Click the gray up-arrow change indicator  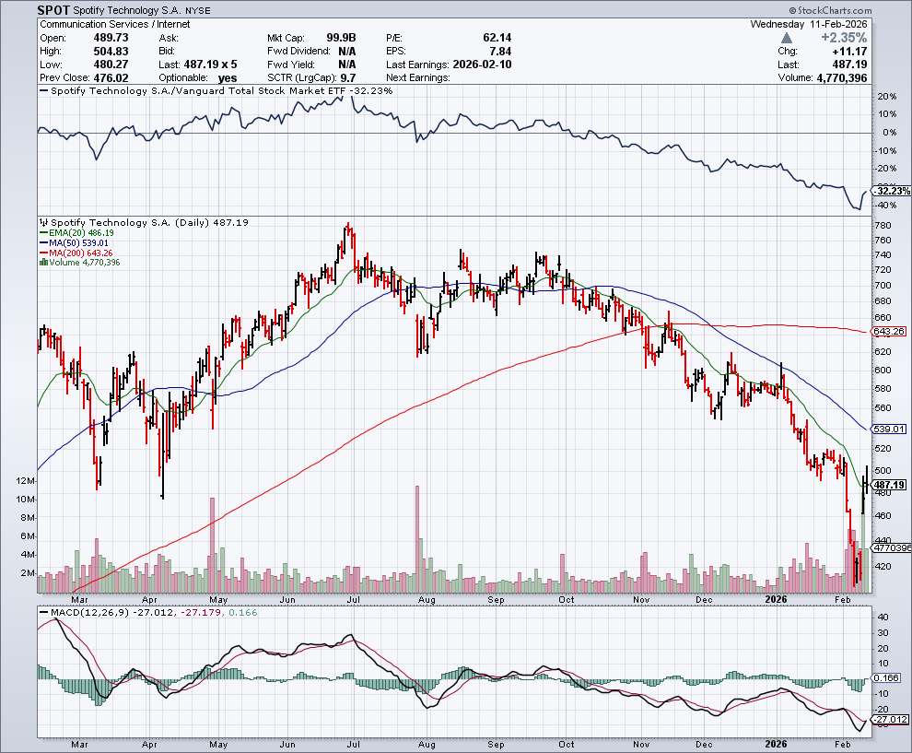point(785,38)
